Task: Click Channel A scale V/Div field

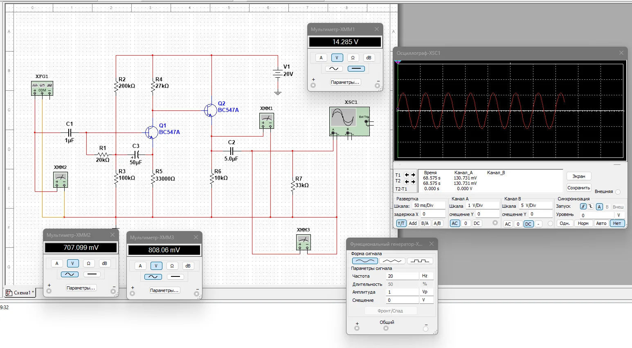Action: pos(482,206)
